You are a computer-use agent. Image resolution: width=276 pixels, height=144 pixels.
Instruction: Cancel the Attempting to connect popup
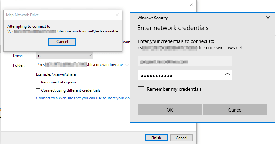[x=62, y=42]
